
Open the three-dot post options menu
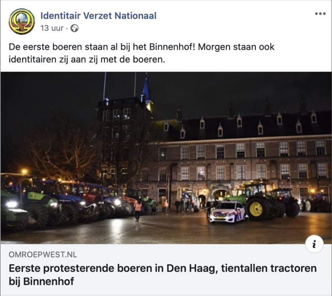(320, 14)
